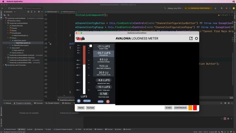
Task: Click the 9.5 LU loudness range readout
Action: (x=104, y=60)
